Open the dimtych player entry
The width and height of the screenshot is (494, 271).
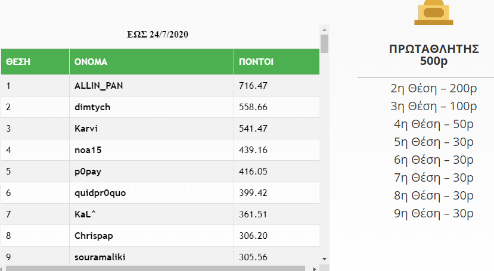pyautogui.click(x=92, y=107)
